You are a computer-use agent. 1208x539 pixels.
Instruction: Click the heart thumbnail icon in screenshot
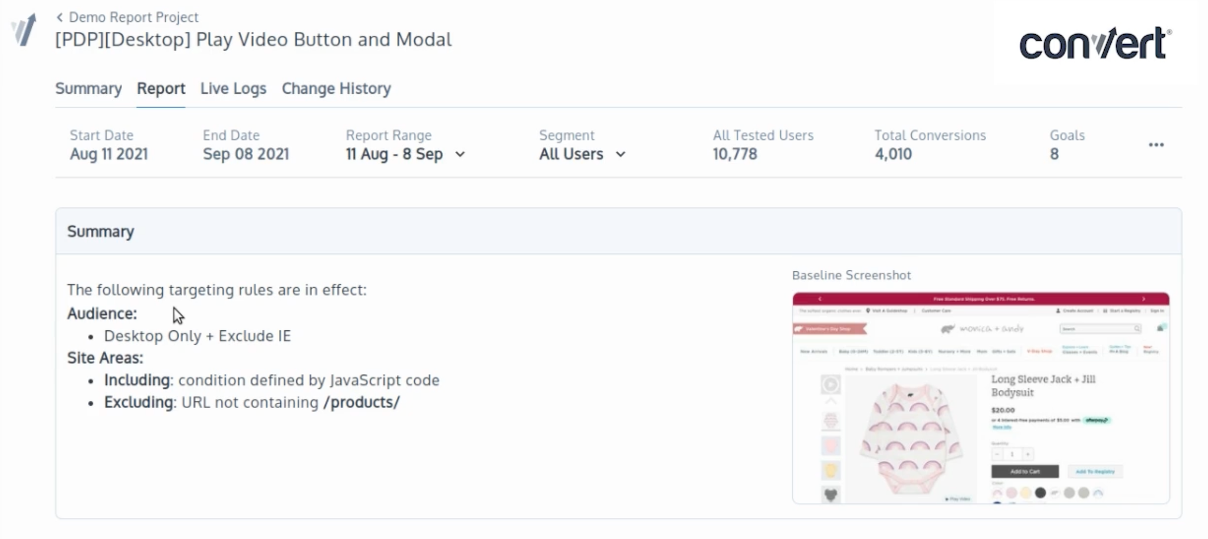click(x=830, y=495)
